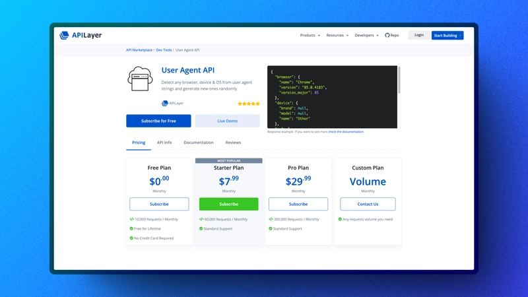Click the APILayer logo in header
This screenshot has width=528, height=297.
81,35
